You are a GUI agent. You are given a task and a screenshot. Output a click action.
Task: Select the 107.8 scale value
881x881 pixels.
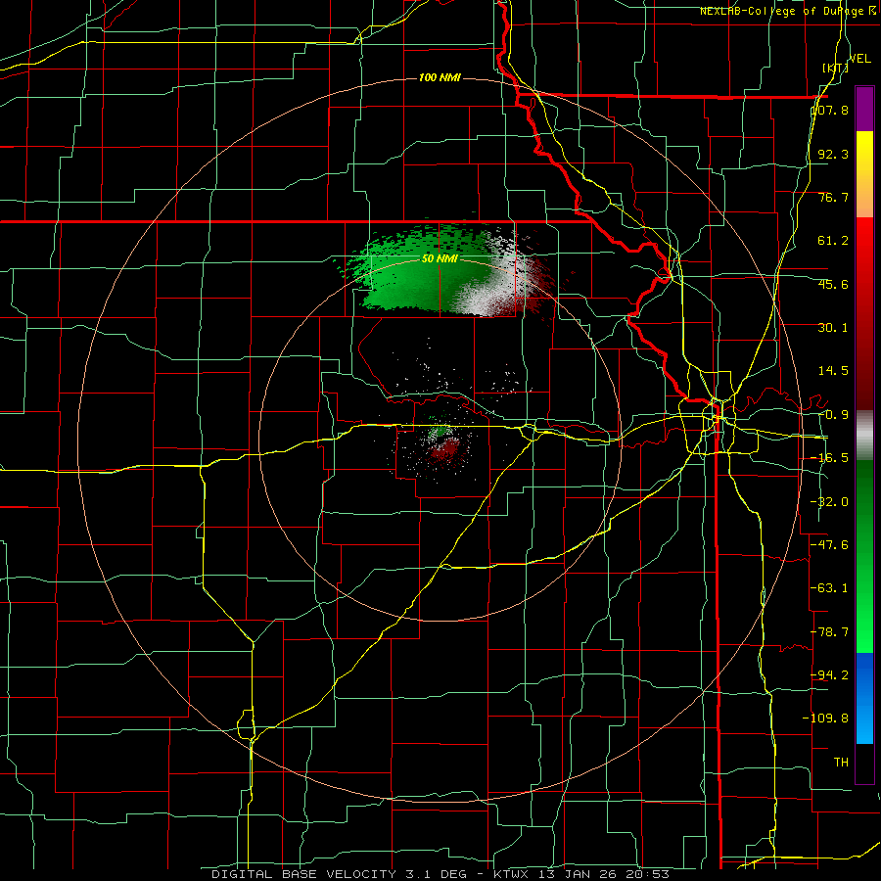tap(829, 110)
